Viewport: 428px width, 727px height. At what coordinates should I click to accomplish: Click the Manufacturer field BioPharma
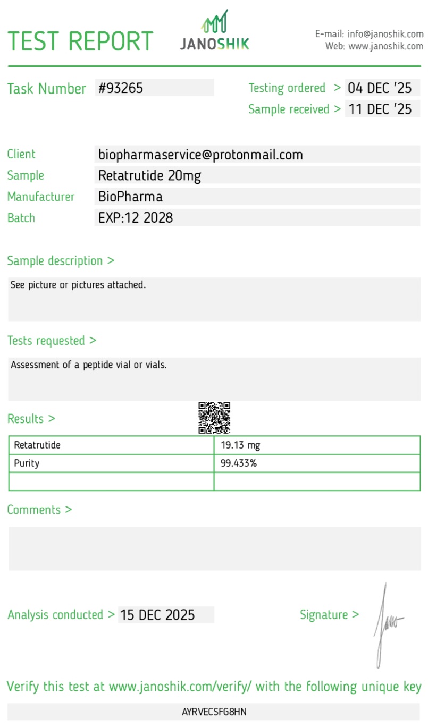pyautogui.click(x=257, y=197)
